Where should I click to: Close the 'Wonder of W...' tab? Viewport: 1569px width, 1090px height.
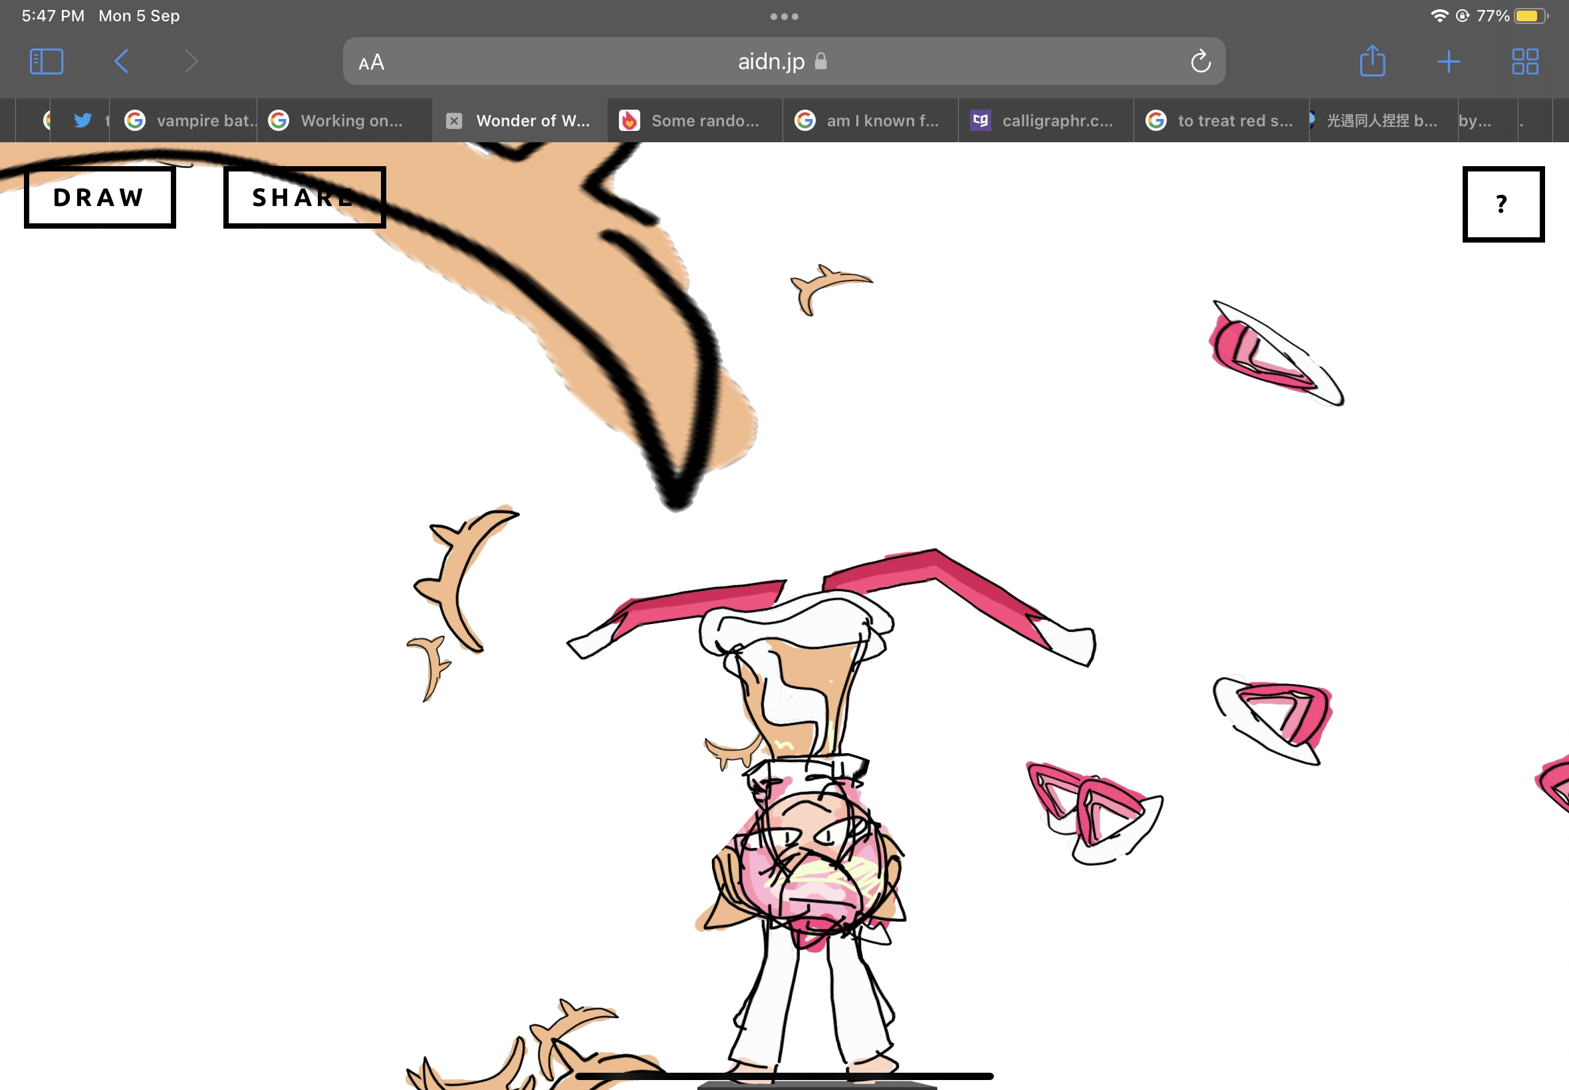pos(453,121)
